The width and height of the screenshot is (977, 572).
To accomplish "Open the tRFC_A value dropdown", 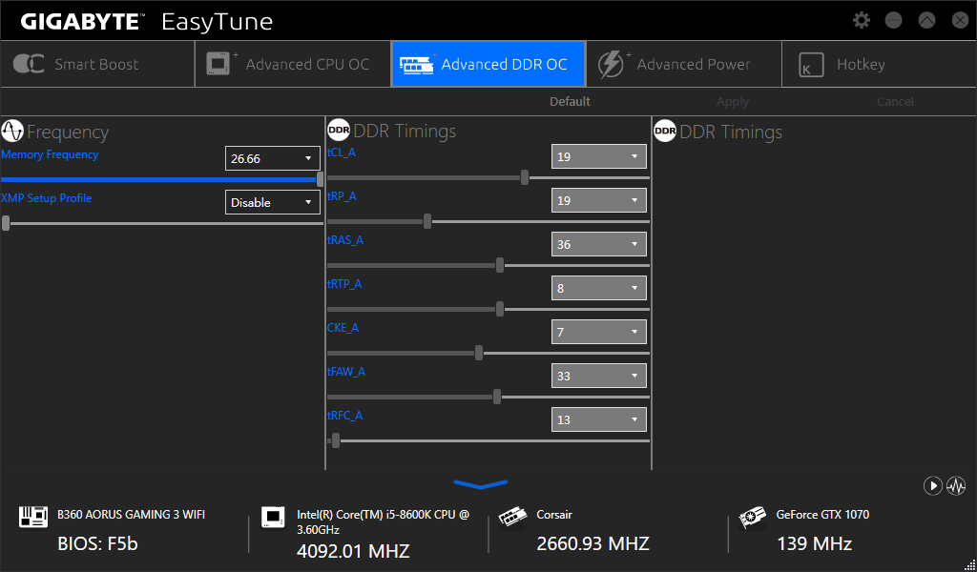I will (x=599, y=420).
